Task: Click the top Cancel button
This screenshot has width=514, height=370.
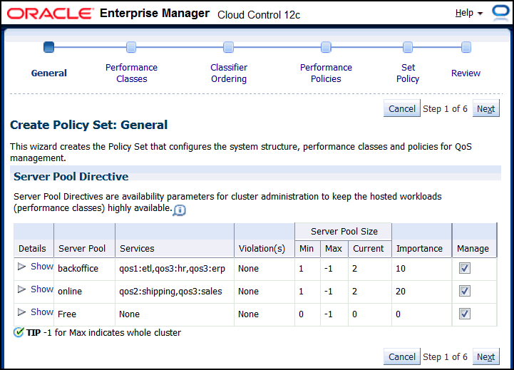Action: click(x=402, y=108)
